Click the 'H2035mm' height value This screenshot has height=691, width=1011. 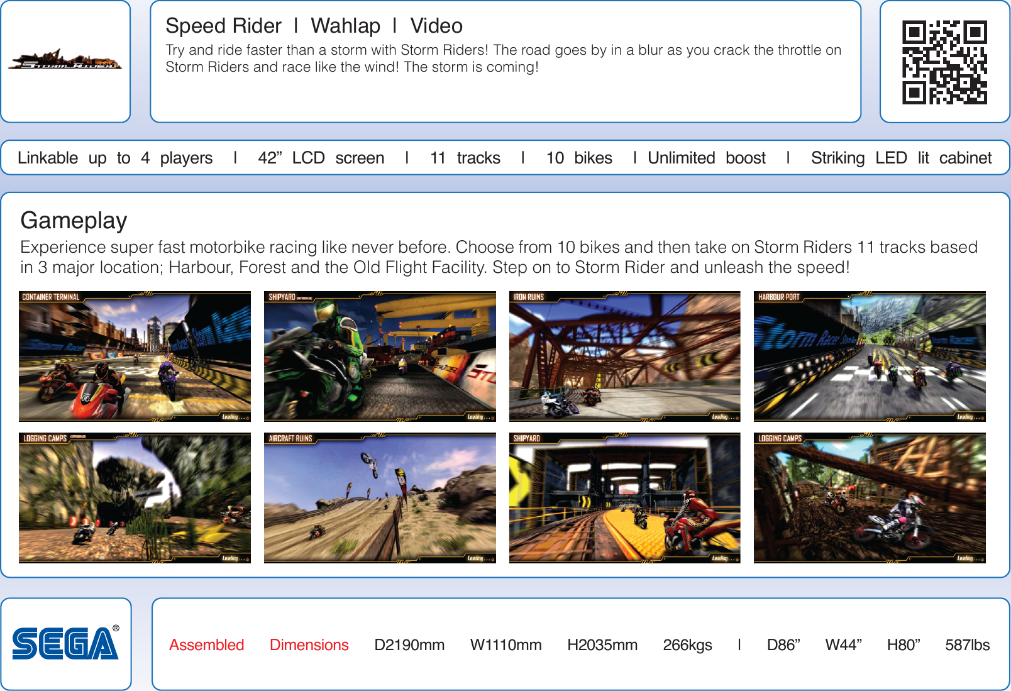602,645
